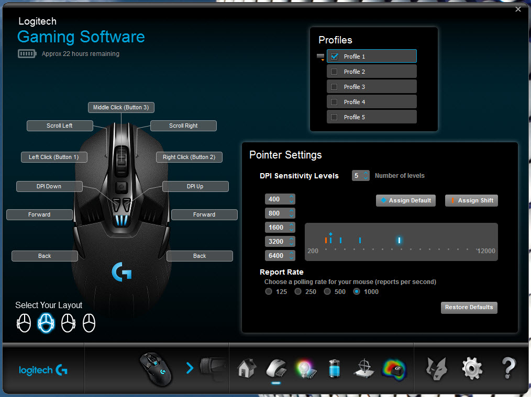The image size is (531, 397).
Task: Click the left-side Forward assignment
Action: [39, 215]
